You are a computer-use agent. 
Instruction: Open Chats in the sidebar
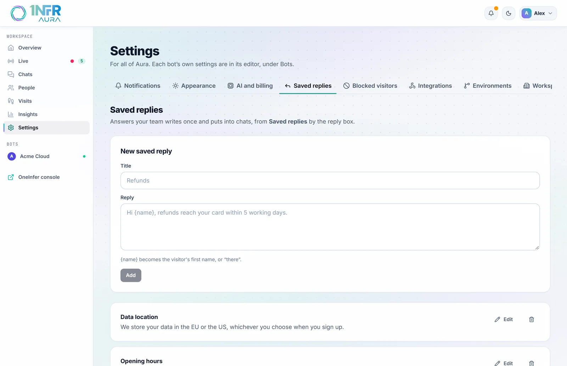click(x=46, y=74)
